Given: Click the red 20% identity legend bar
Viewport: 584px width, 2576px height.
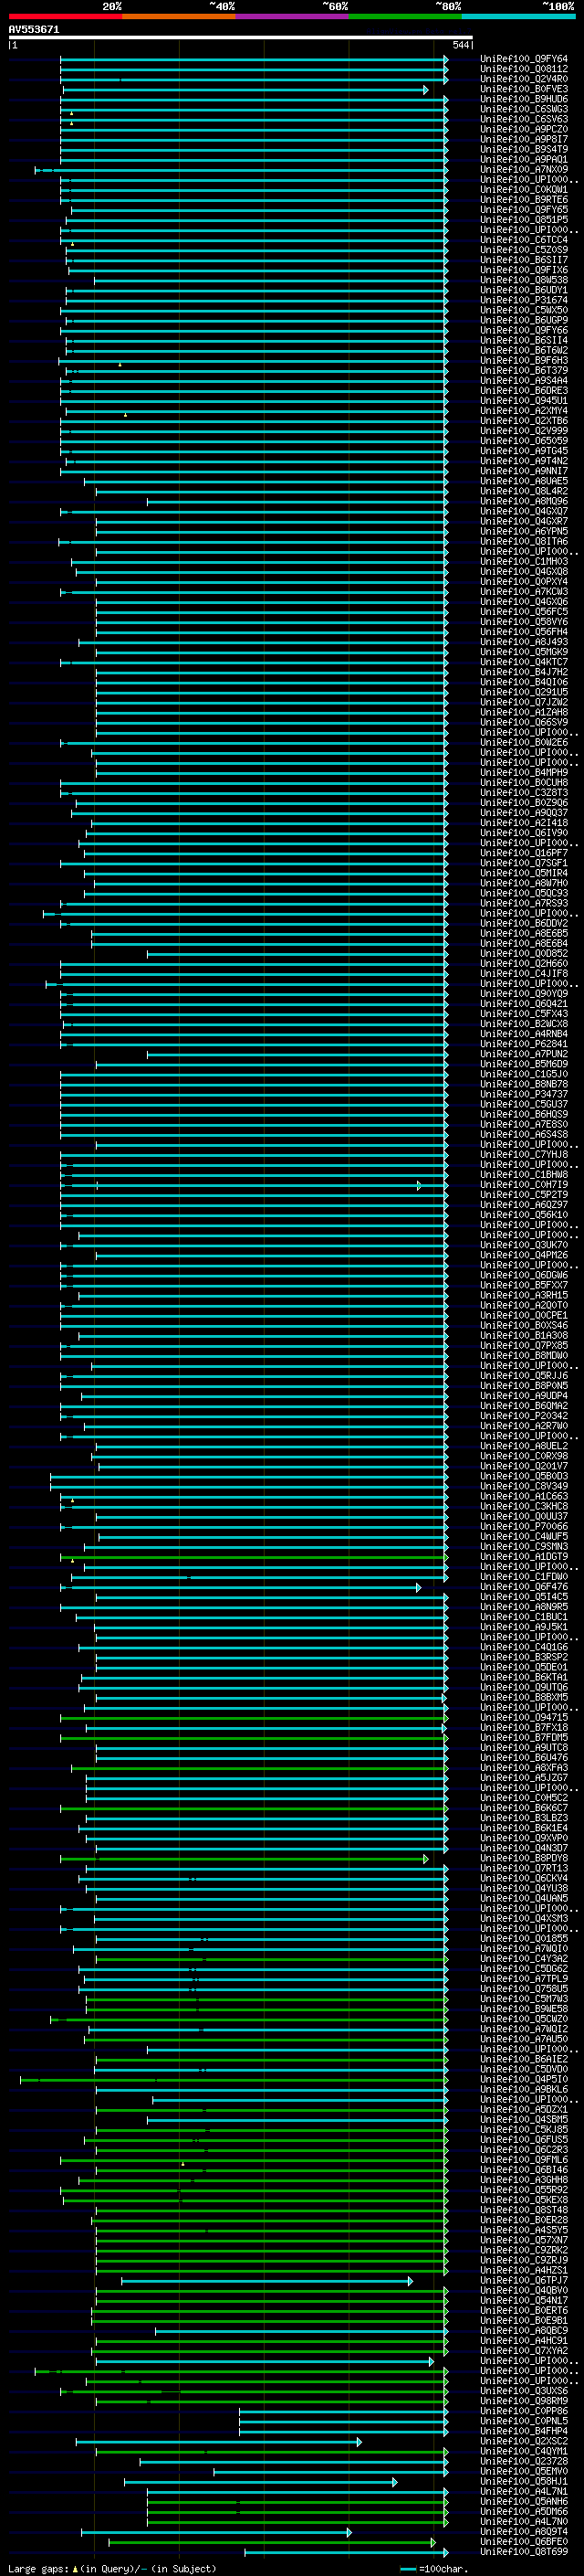Looking at the screenshot, I should click(x=65, y=16).
